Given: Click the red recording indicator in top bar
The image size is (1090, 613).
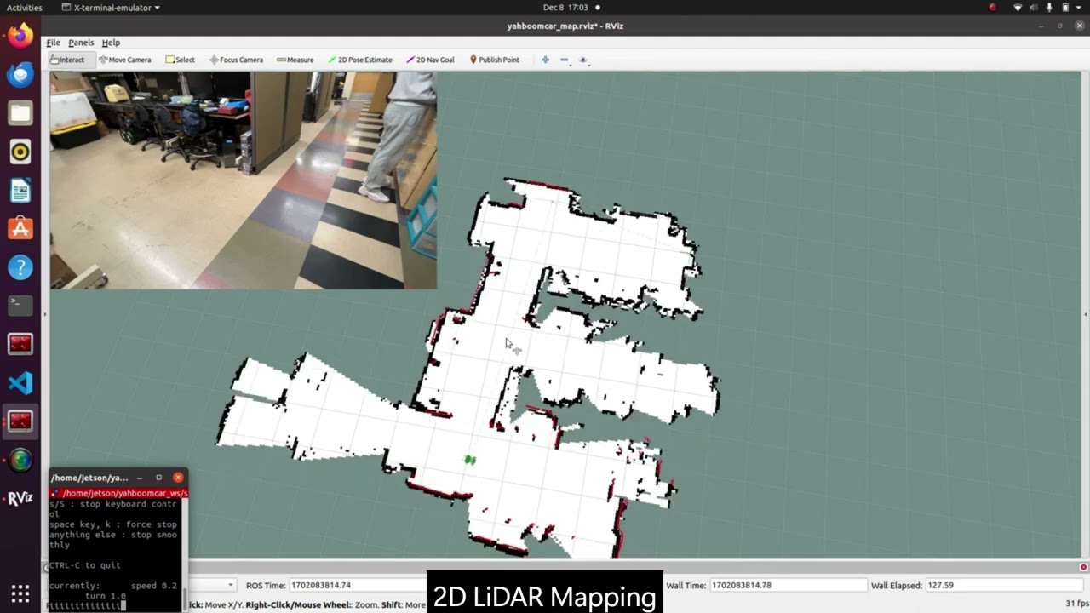Looking at the screenshot, I should coord(993,8).
